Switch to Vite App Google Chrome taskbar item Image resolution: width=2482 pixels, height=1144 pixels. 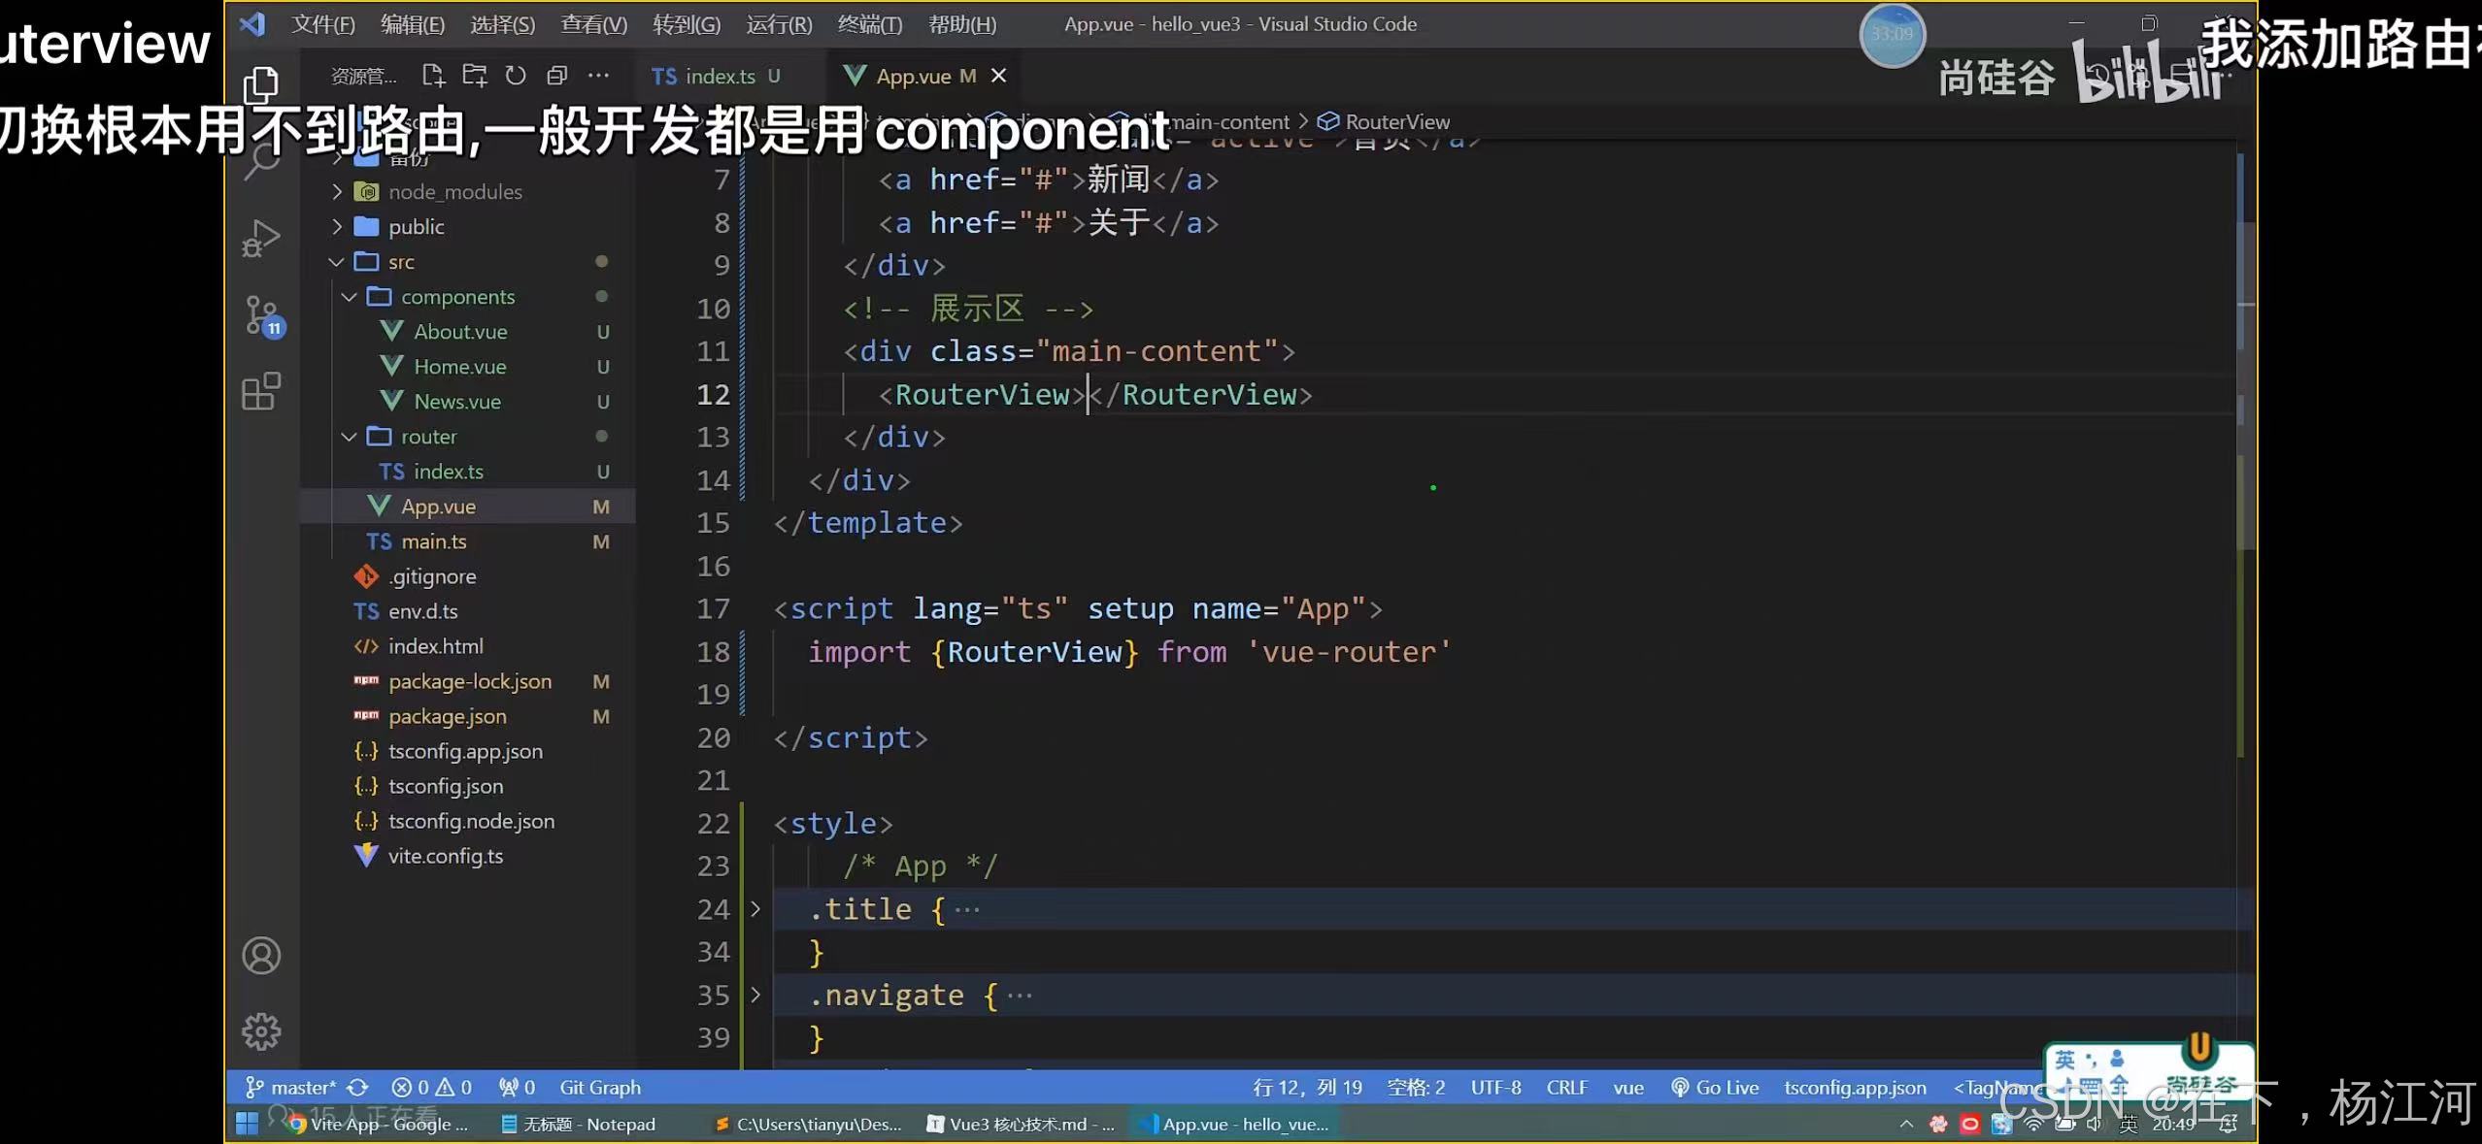pyautogui.click(x=380, y=1124)
